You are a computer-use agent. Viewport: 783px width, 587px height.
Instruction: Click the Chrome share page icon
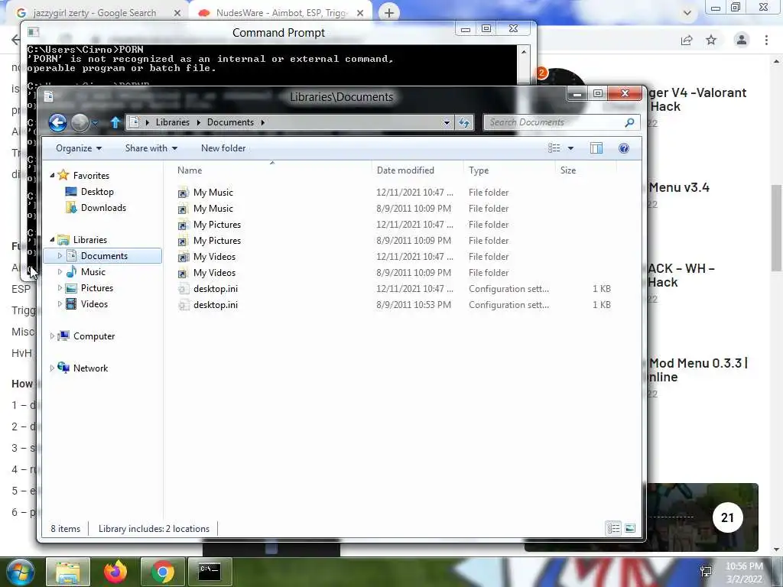coord(687,40)
